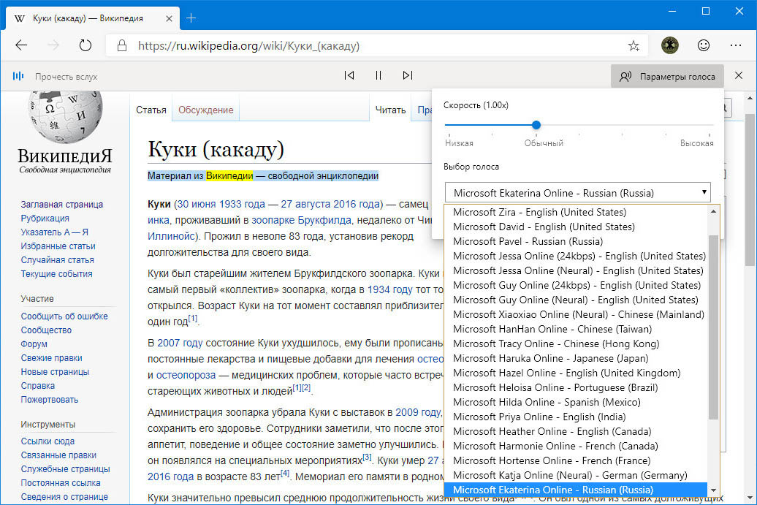This screenshot has width=757, height=505.
Task: Open the Сообщить об ошибке link
Action: coord(64,316)
